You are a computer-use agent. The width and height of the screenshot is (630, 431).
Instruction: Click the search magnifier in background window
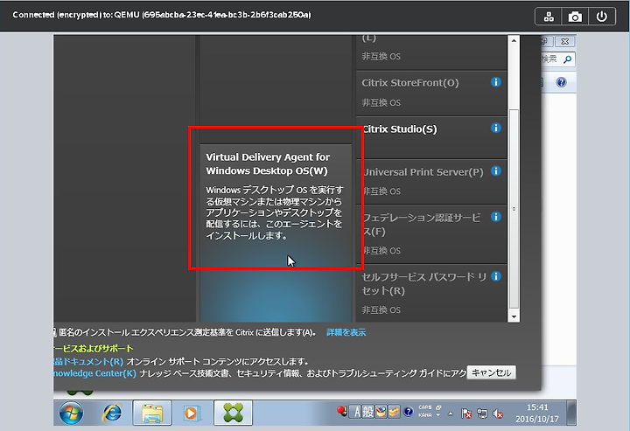click(567, 59)
